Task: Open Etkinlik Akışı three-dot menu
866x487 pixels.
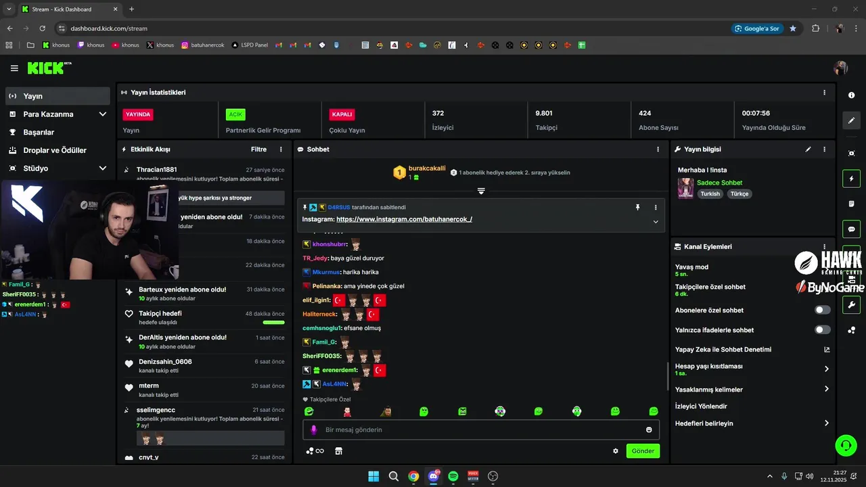Action: pyautogui.click(x=281, y=149)
